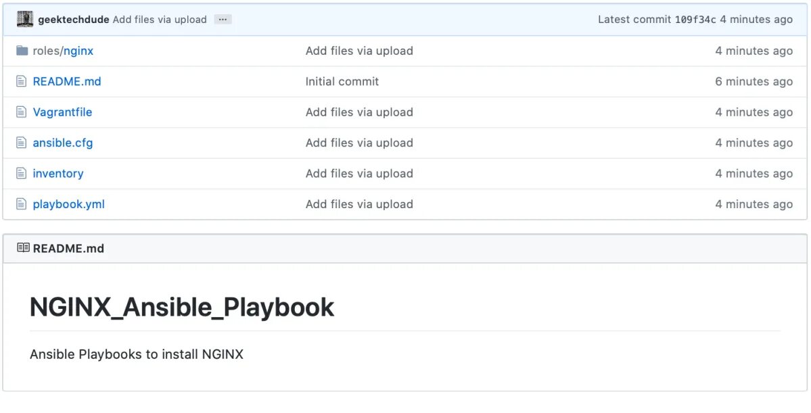Open the README.md file link
The width and height of the screenshot is (811, 413).
[67, 82]
